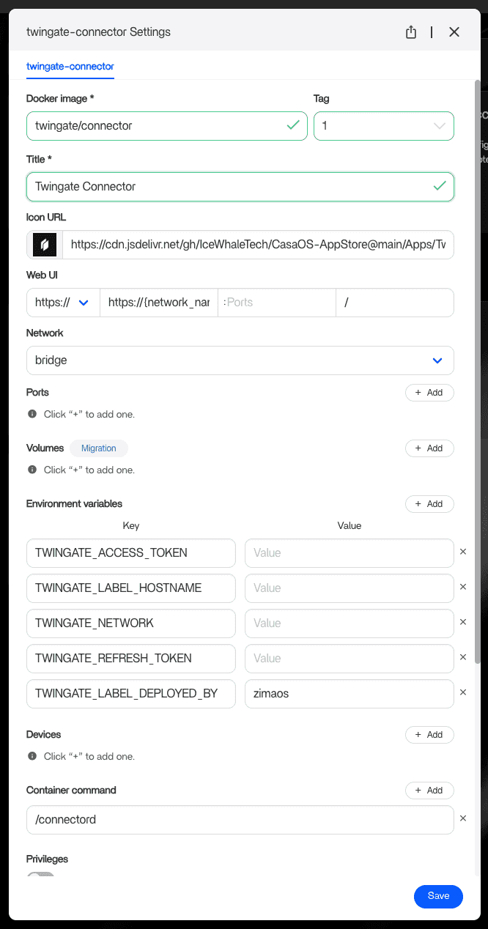Edit the TWINGATE_LABEL_DEPLOYED_BY key field
488x929 pixels.
(131, 694)
